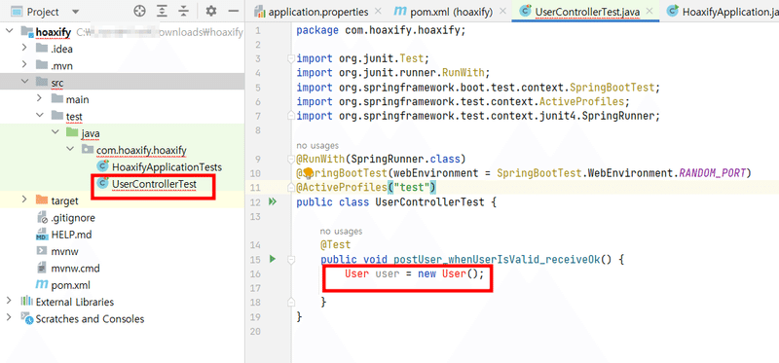Click the Expand All icon in Project toolbar

(x=162, y=11)
